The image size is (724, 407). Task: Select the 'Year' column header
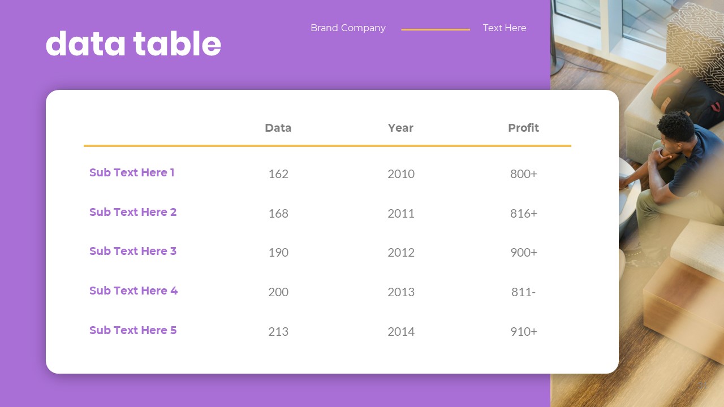tap(400, 128)
